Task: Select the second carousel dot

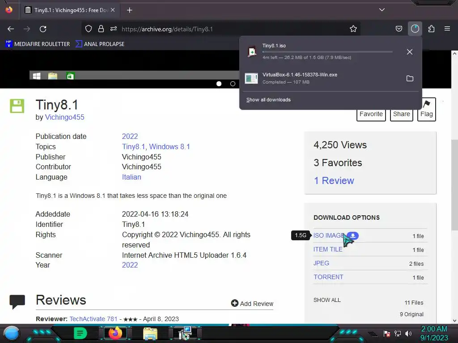Action: (233, 84)
